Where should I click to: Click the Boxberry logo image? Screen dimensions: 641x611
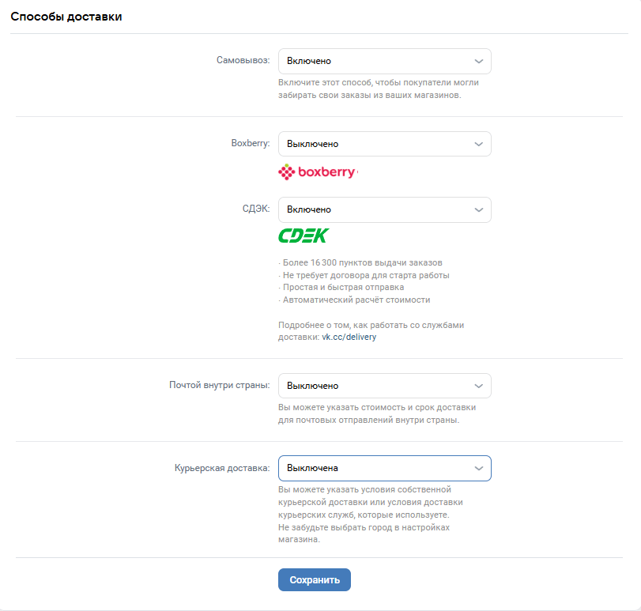coord(318,172)
